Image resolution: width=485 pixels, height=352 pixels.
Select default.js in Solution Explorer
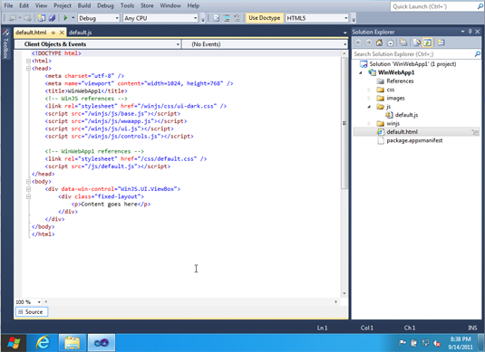click(406, 115)
